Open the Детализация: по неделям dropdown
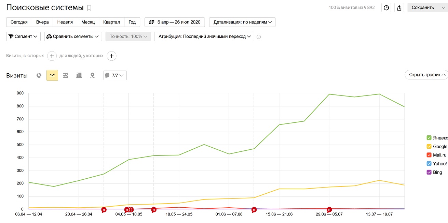 pyautogui.click(x=242, y=22)
